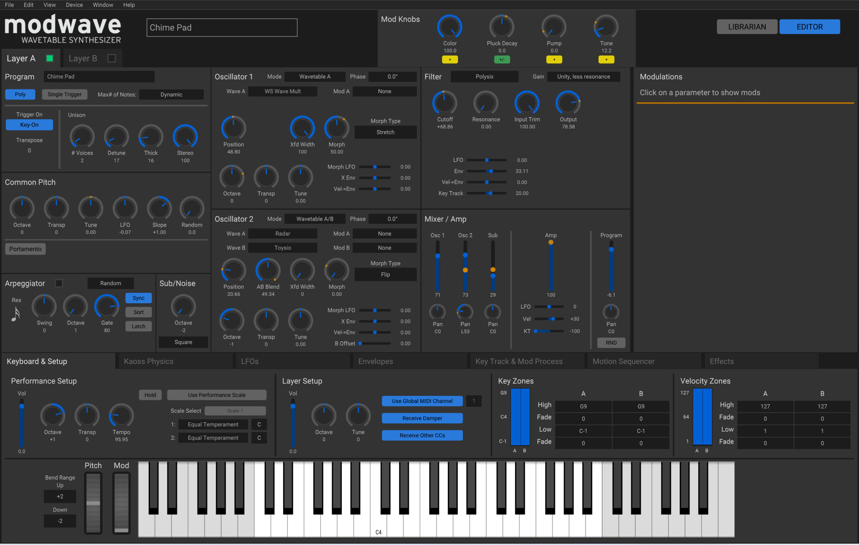Click the RND button in Mixer
The image size is (859, 545).
(611, 343)
